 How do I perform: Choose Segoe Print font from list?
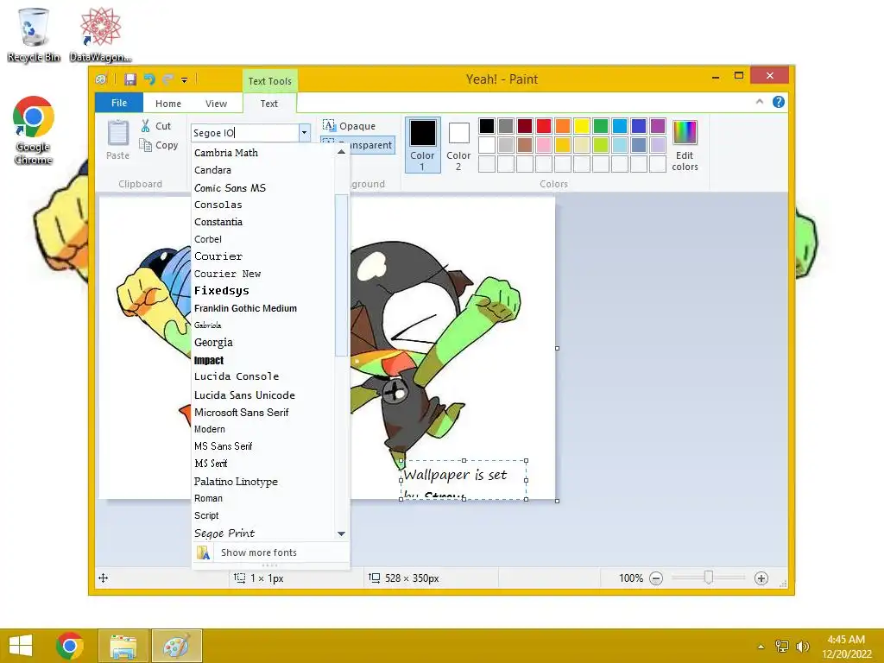pos(262,534)
